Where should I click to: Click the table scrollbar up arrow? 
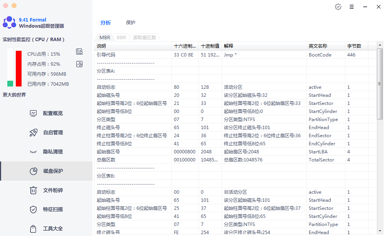click(x=380, y=46)
